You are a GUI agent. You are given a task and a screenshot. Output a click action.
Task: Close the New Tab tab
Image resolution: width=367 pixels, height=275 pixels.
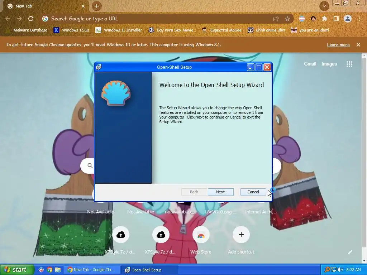[83, 6]
